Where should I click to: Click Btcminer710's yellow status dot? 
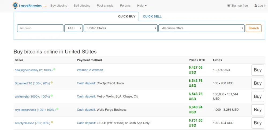coord(52,83)
